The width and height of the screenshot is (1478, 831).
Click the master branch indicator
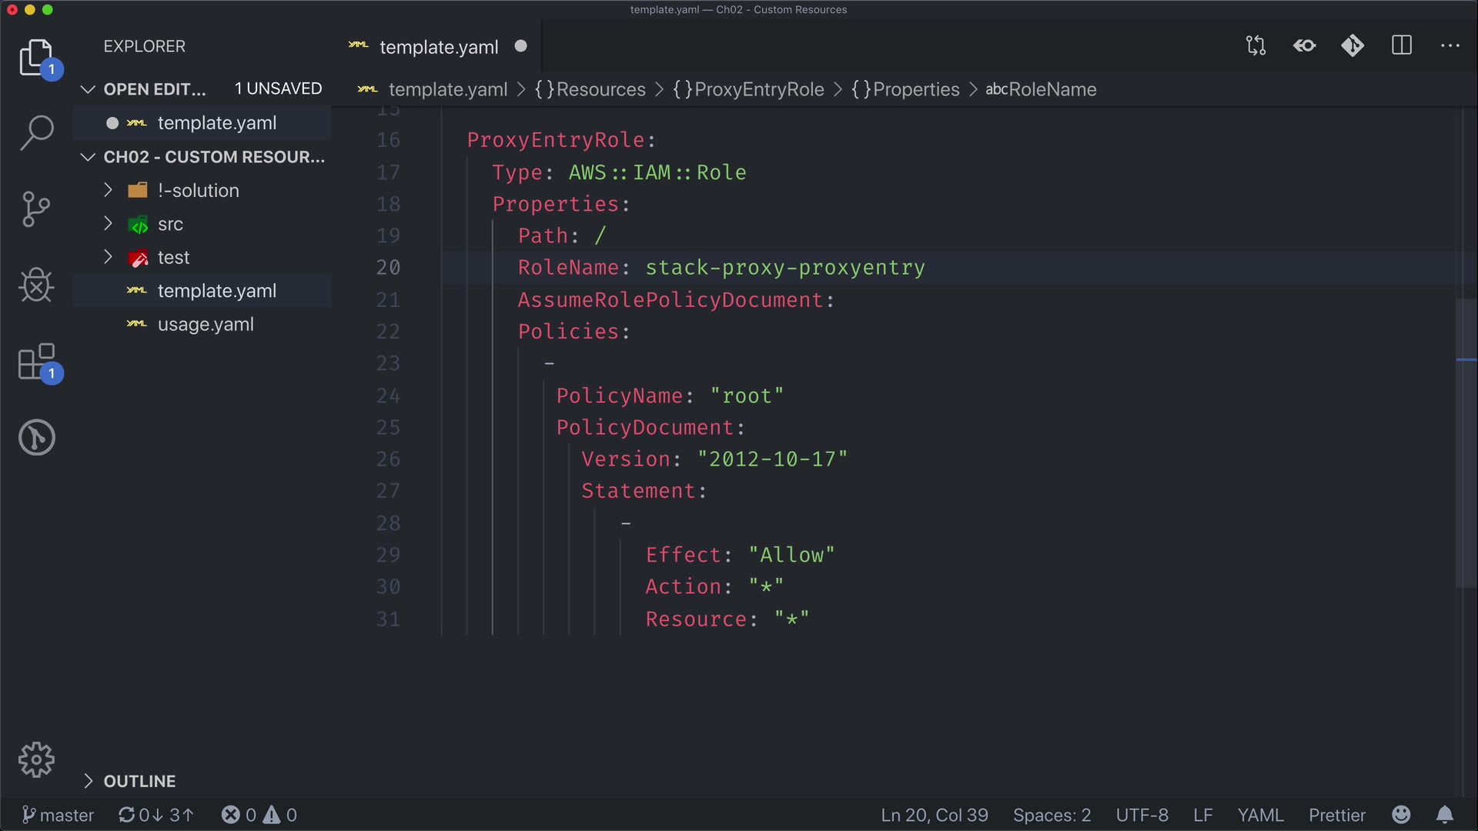(58, 815)
